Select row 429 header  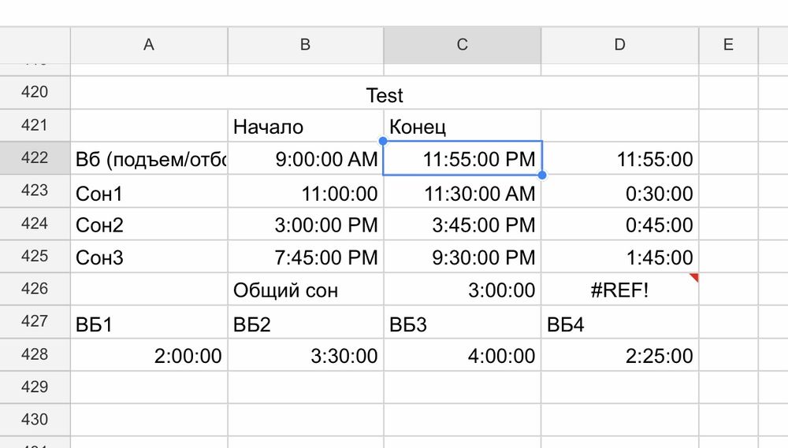[x=35, y=387]
